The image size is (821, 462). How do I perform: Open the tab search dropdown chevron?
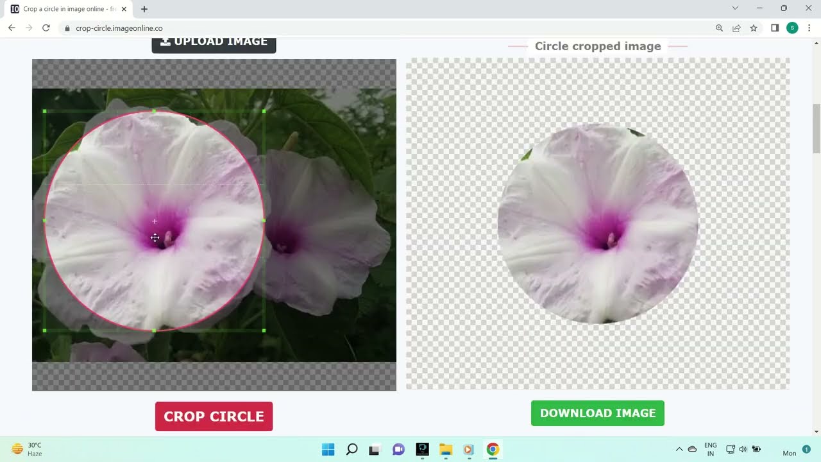click(x=735, y=8)
